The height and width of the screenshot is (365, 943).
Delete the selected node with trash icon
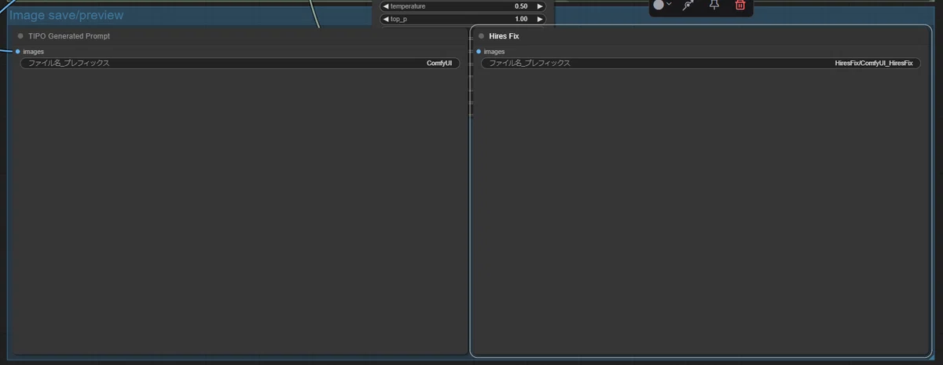[740, 5]
